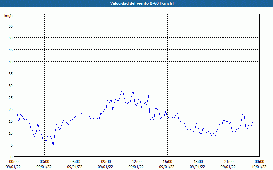This screenshot has width=273, height=170.
Task: Select the y-axis value 50
Action: pos(11,38)
